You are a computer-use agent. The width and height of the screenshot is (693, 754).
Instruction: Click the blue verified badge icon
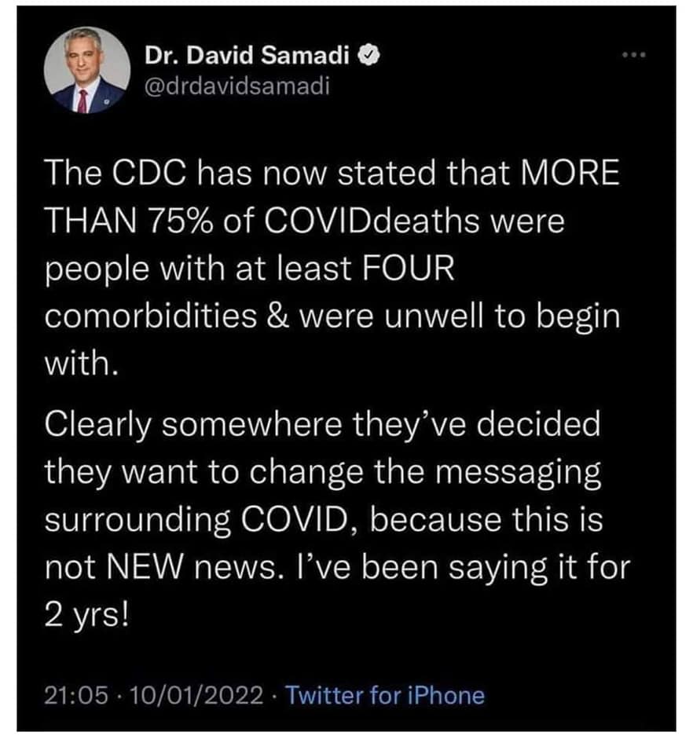[x=368, y=57]
